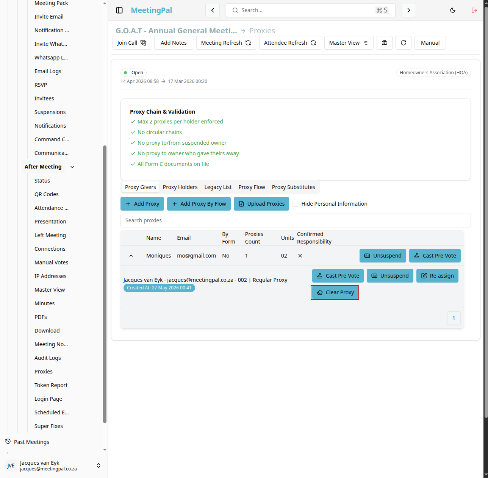Open Audit Logs in the sidebar
The height and width of the screenshot is (478, 488).
pyautogui.click(x=48, y=358)
